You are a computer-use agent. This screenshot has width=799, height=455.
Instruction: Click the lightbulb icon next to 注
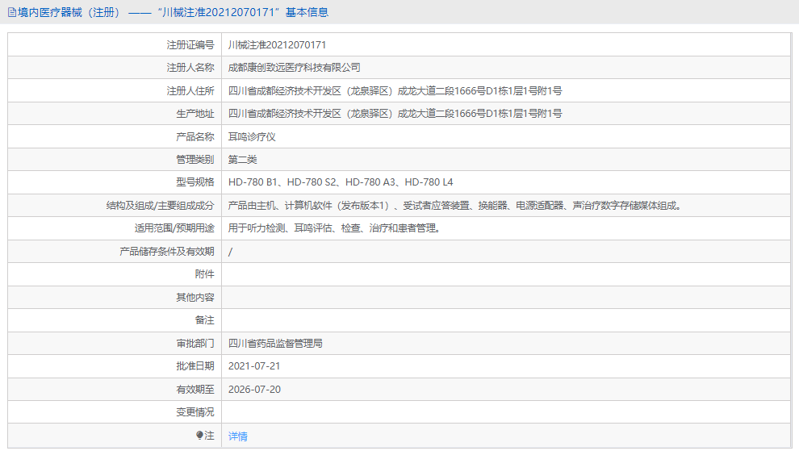pos(200,436)
